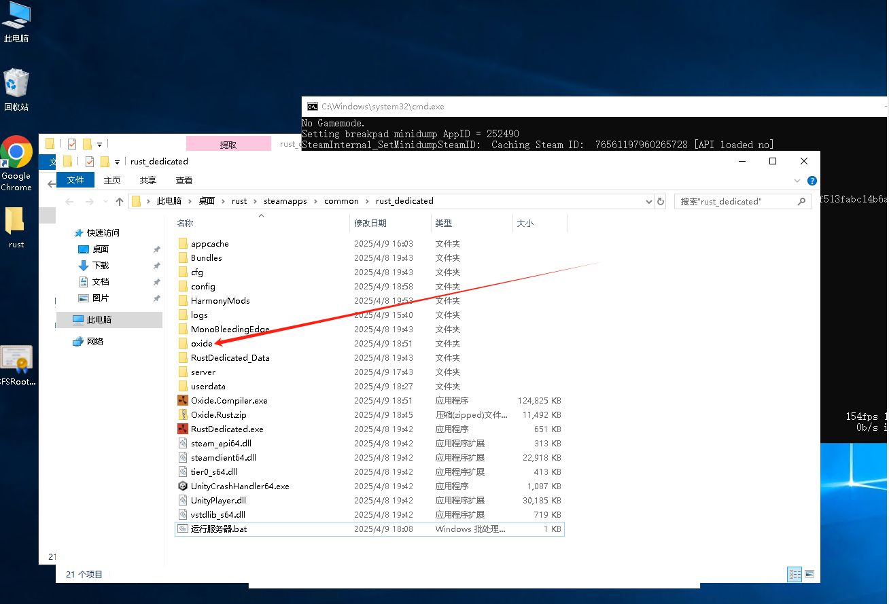Select the server folder name
Image resolution: width=889 pixels, height=604 pixels.
tap(203, 372)
